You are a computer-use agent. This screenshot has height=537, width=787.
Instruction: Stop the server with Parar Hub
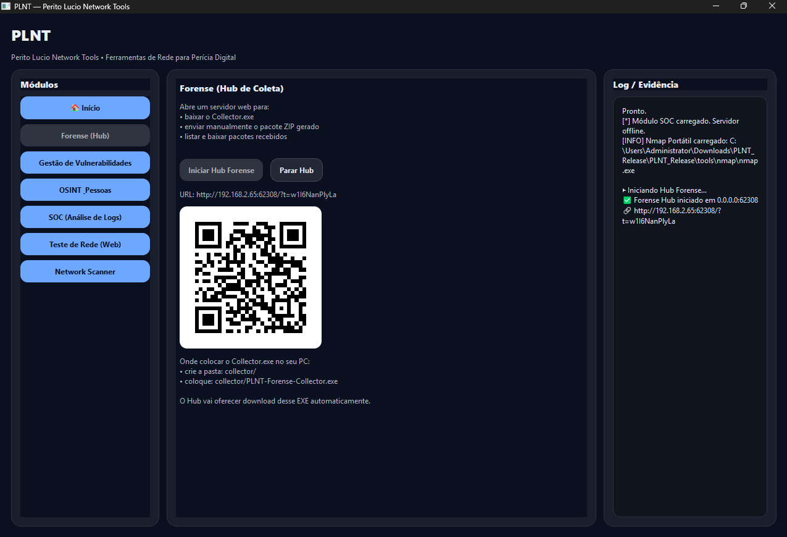(296, 170)
